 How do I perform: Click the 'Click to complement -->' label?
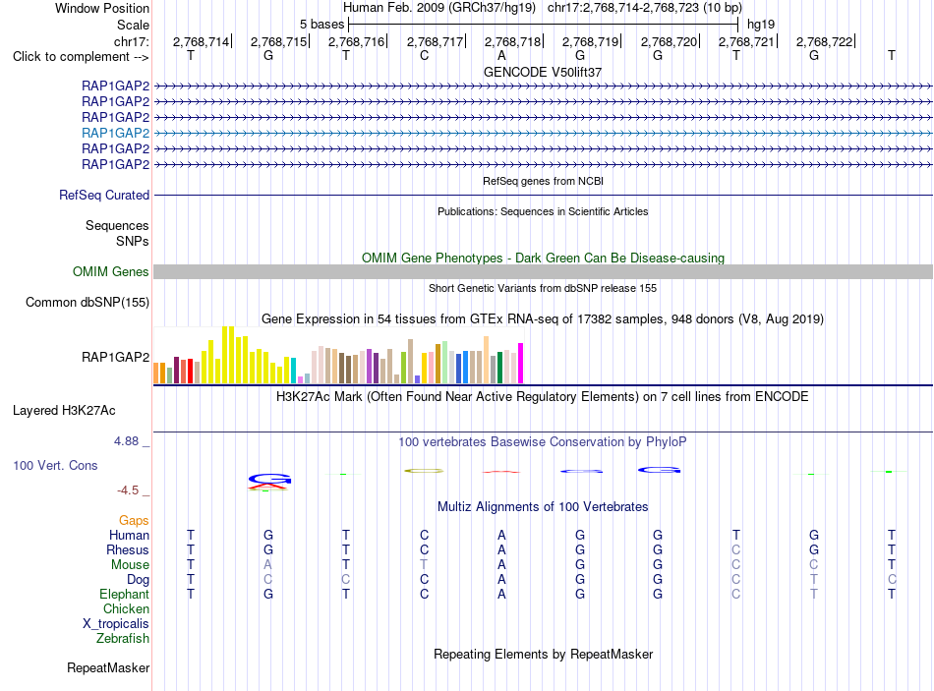point(81,57)
